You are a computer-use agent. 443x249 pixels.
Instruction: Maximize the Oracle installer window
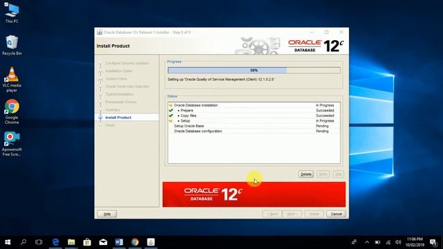[x=327, y=33]
